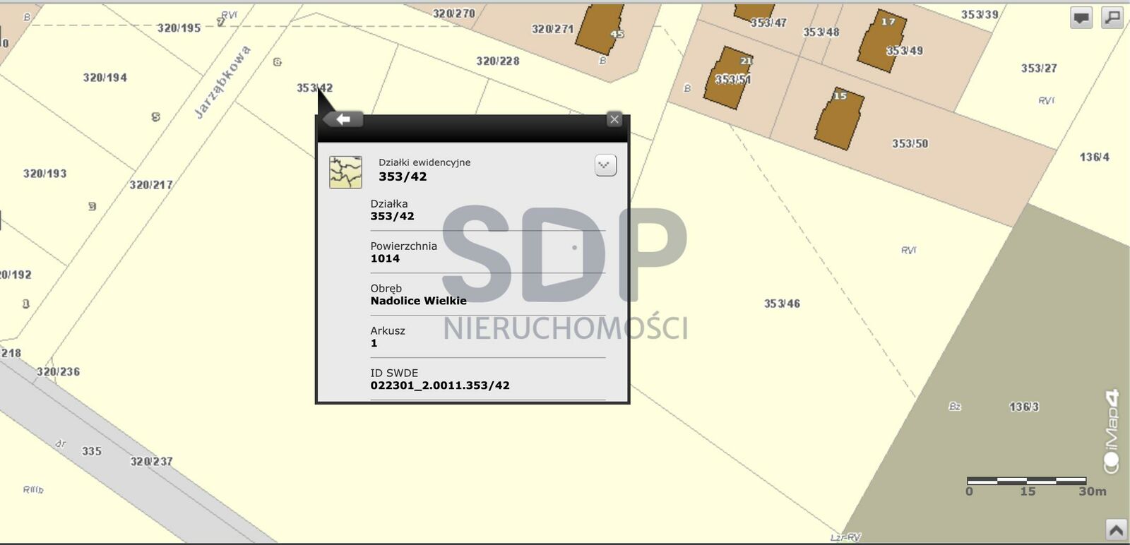The image size is (1130, 545).
Task: Select parcel label 353/49 on map
Action: click(x=905, y=51)
